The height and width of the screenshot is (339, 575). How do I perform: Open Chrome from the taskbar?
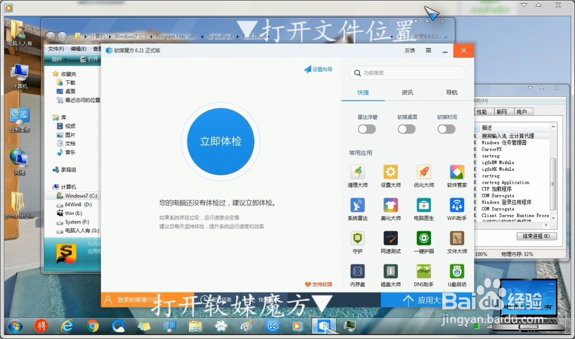[93, 325]
